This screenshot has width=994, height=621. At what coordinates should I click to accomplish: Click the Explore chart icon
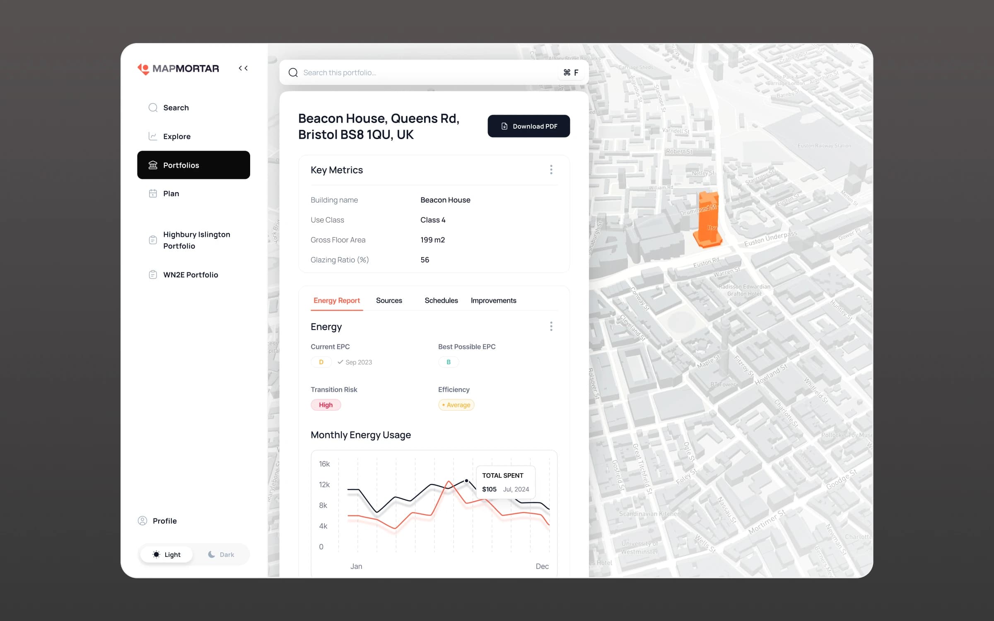coord(153,136)
